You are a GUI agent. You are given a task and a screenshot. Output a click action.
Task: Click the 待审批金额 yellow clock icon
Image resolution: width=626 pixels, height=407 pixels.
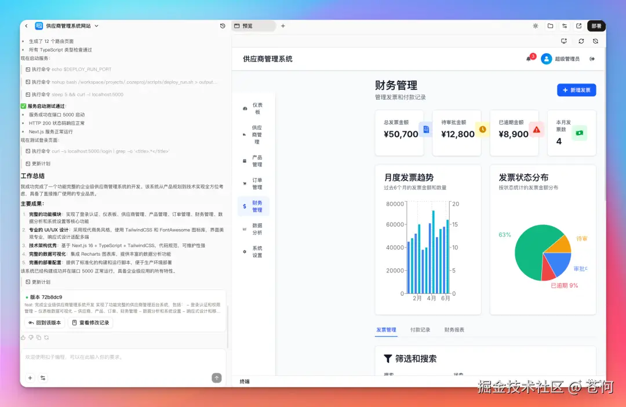483,129
